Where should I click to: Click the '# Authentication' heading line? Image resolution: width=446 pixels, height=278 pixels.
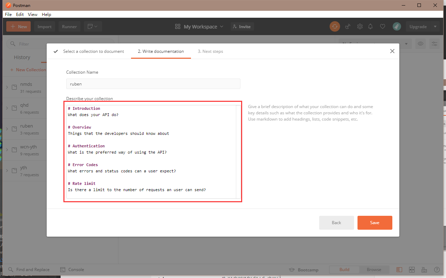point(86,146)
